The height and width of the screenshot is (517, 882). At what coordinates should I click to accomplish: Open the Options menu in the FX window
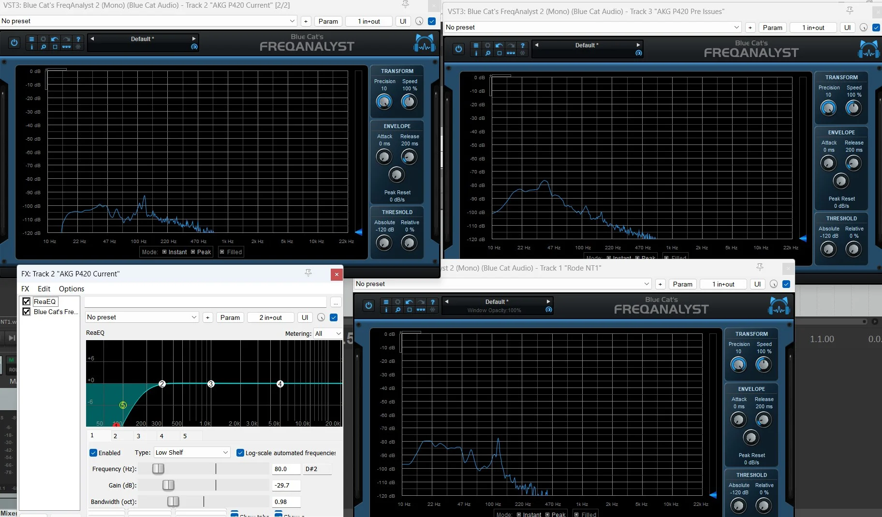click(72, 288)
